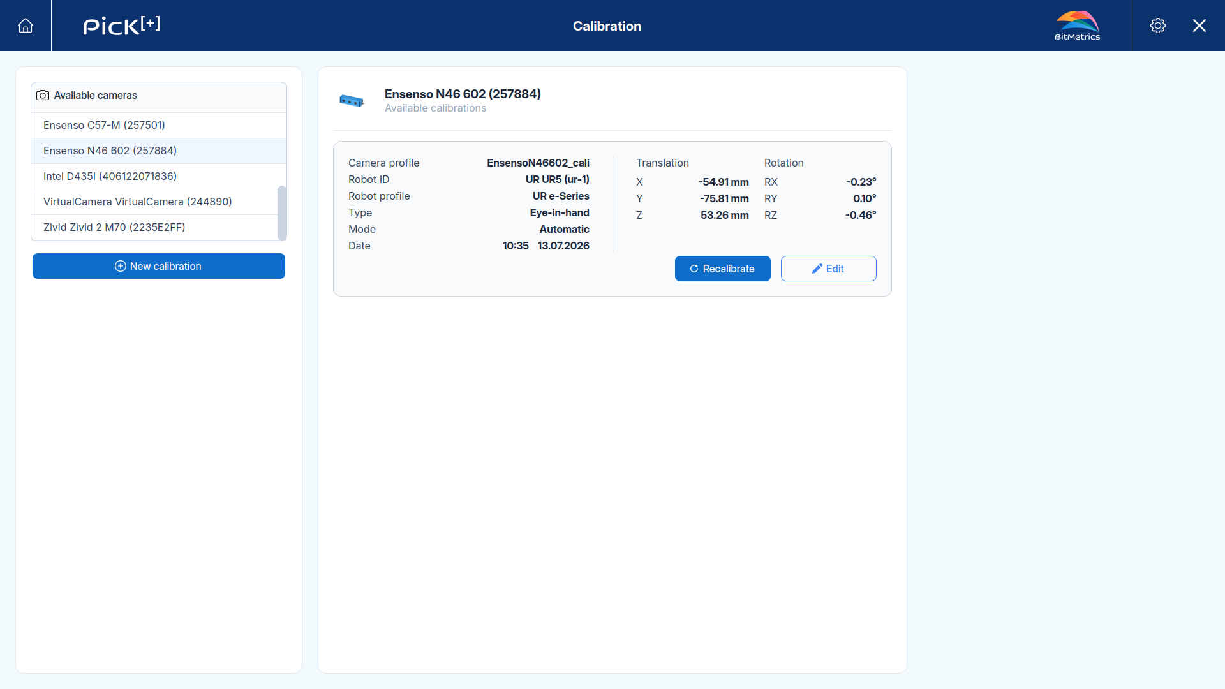Screen dimensions: 1225x689
Task: Click Available calibrations subtitle
Action: click(x=435, y=108)
